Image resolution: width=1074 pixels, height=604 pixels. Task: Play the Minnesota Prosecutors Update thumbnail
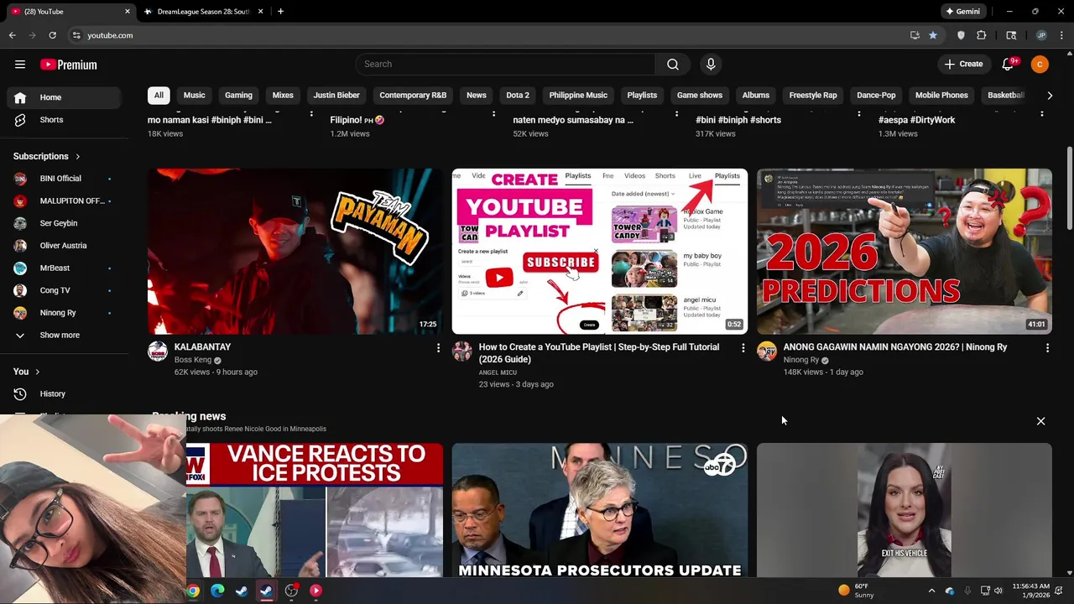pyautogui.click(x=599, y=510)
